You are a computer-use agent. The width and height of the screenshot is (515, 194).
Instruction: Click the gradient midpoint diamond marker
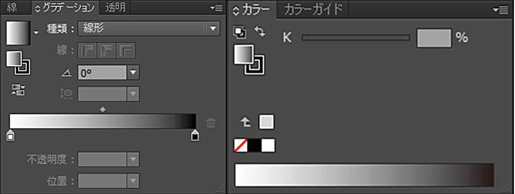(103, 110)
